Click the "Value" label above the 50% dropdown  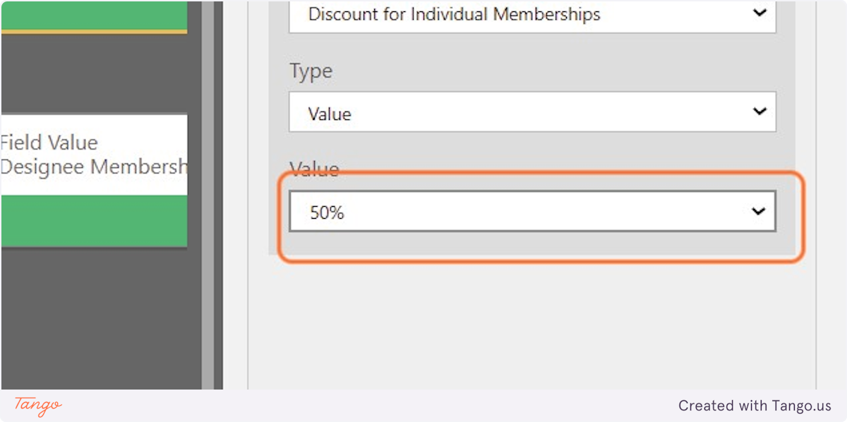point(314,170)
